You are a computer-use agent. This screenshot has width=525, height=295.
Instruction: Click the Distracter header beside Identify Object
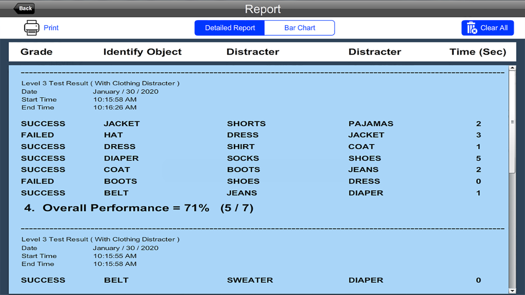coord(253,52)
